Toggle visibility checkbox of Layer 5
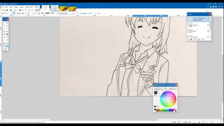Viewport: 224px width, 126px height. [208, 37]
